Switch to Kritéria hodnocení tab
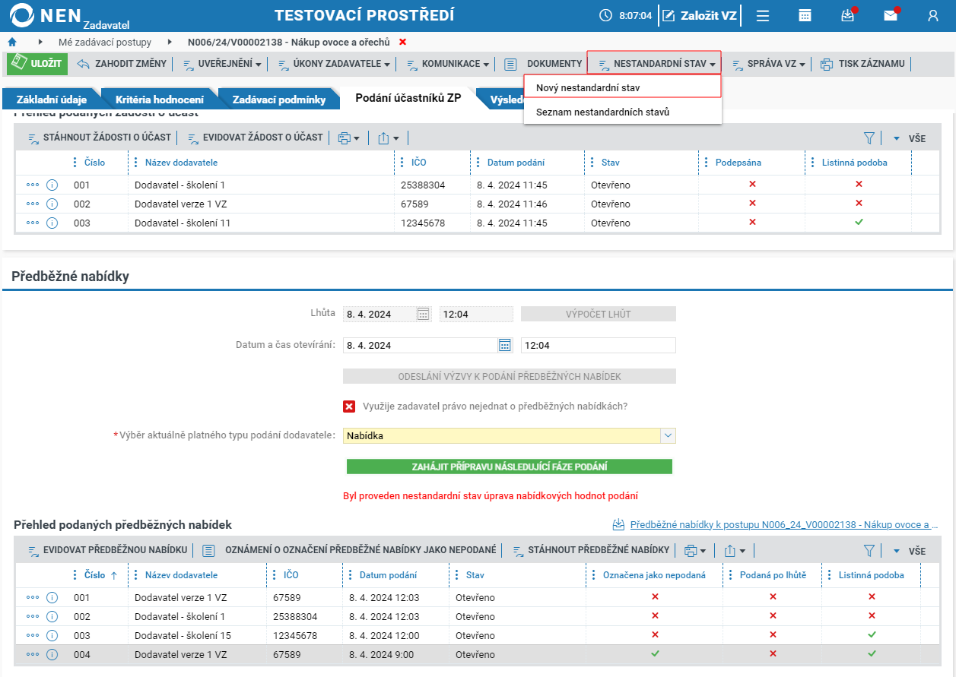The height and width of the screenshot is (677, 956). click(x=159, y=100)
